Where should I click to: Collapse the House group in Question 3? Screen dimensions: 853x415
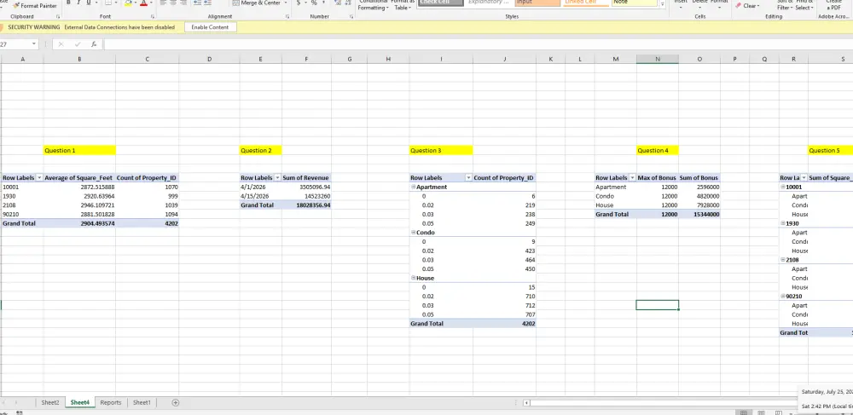point(413,278)
